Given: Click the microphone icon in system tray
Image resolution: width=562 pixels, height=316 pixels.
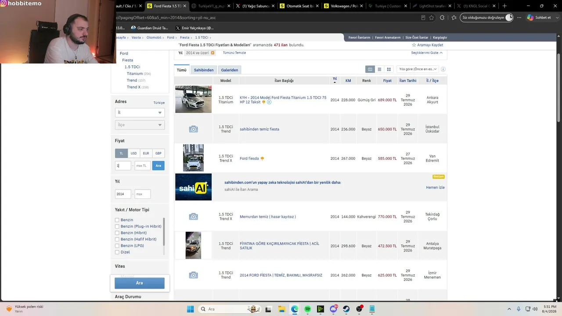Looking at the screenshot, I should pos(519,309).
